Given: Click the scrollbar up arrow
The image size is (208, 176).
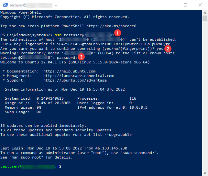Looking at the screenshot, I should pyautogui.click(x=205, y=12).
